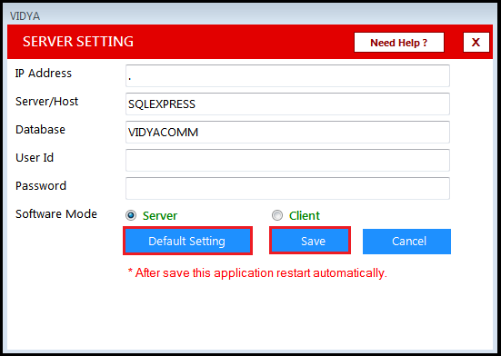Click the 'Password' label
The image size is (501, 356).
[x=41, y=185]
